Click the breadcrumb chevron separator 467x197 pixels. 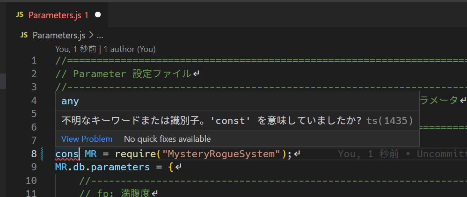(x=91, y=36)
